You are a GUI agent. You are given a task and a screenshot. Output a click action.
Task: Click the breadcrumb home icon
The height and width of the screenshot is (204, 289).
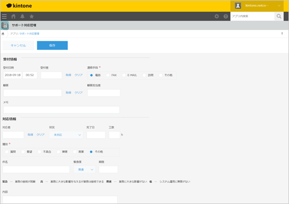[x=3, y=34]
